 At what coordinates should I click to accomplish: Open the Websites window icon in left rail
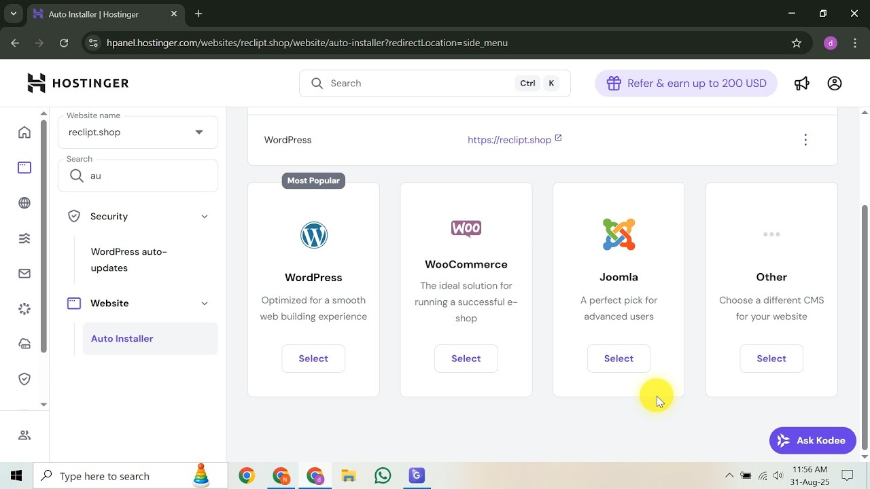coord(24,168)
